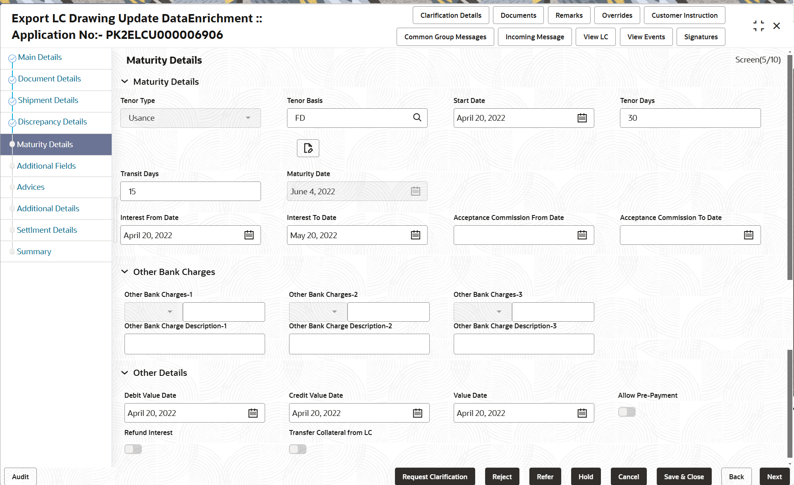Screen dimensions: 794x485
Task: Enable the Allow Pre-Payment toggle
Action: (x=627, y=412)
